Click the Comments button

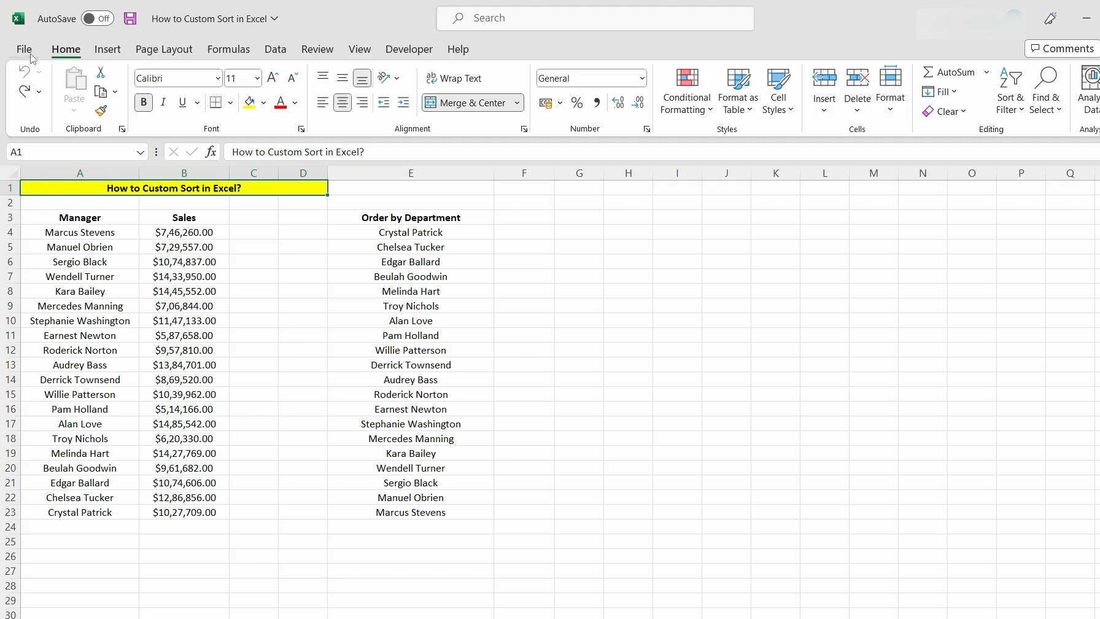[x=1062, y=49]
